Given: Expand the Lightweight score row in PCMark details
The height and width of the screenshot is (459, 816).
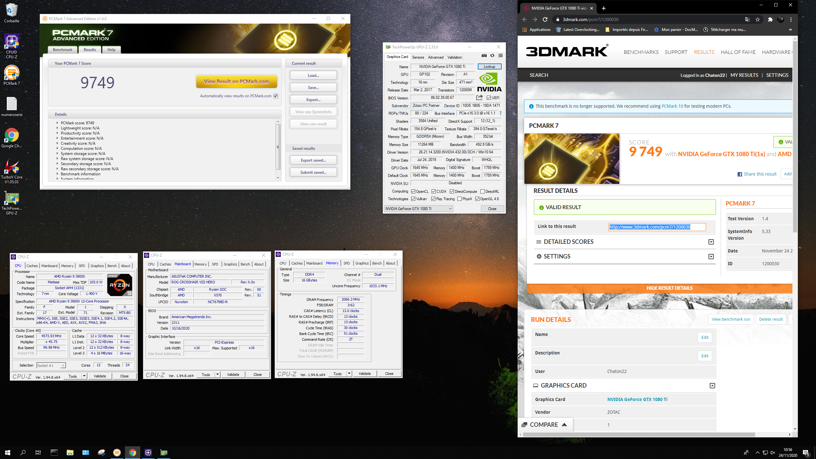Looking at the screenshot, I should click(x=57, y=128).
